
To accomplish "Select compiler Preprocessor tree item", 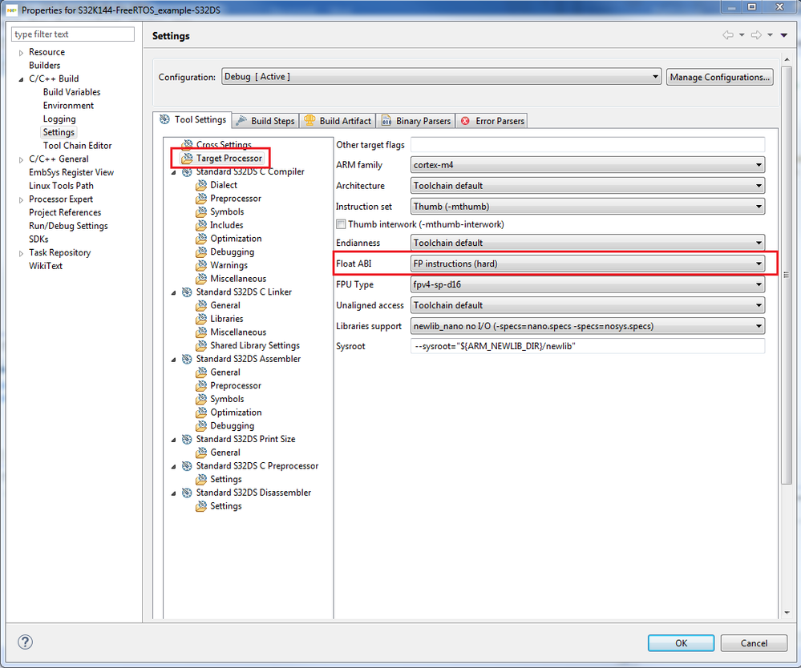I will 236,198.
